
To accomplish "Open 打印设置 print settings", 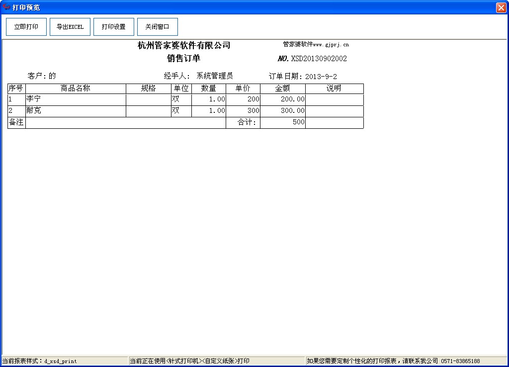I will (113, 27).
